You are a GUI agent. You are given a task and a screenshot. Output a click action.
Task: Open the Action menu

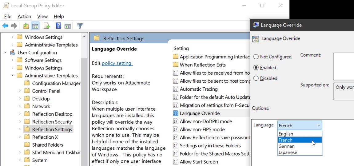24,17
